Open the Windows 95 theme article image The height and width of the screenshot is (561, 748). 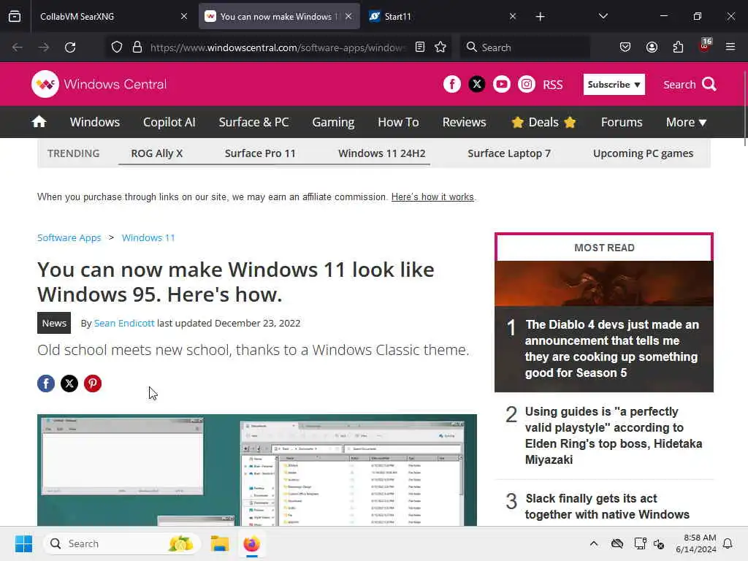click(x=256, y=470)
